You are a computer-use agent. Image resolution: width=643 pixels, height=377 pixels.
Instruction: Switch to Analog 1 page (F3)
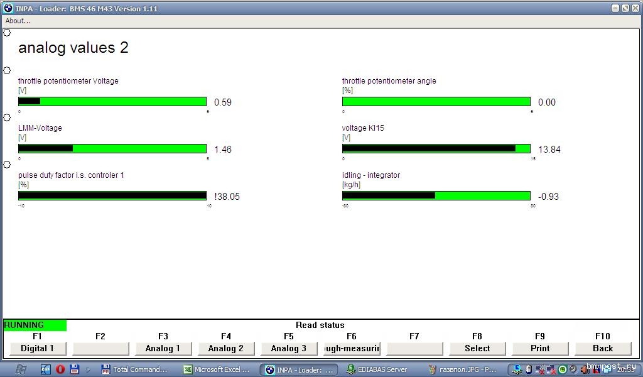click(163, 348)
